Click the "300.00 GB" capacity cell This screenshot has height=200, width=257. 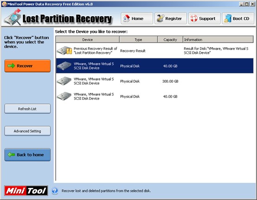tap(170, 81)
